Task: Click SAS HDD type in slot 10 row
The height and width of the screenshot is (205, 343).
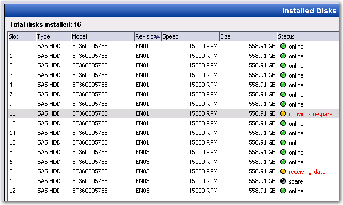Action: click(49, 181)
